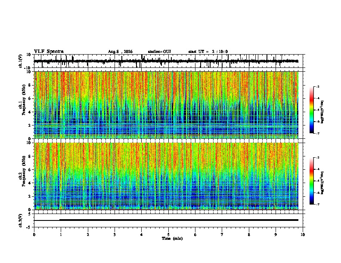Select the "station=OUI" header label
The width and height of the screenshot is (341, 263).
pyautogui.click(x=159, y=52)
